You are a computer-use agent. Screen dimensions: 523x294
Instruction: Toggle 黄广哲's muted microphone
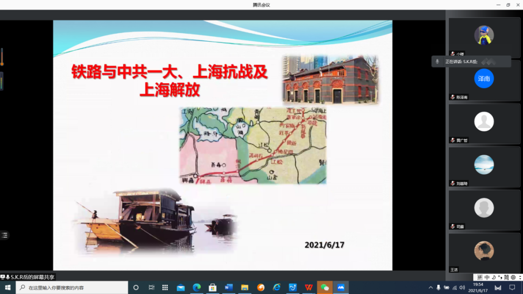(x=453, y=140)
